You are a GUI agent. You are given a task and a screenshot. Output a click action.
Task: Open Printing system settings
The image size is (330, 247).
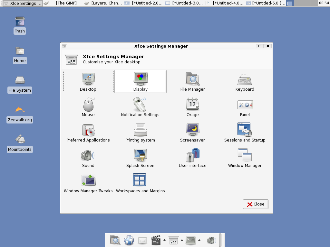coord(140,132)
